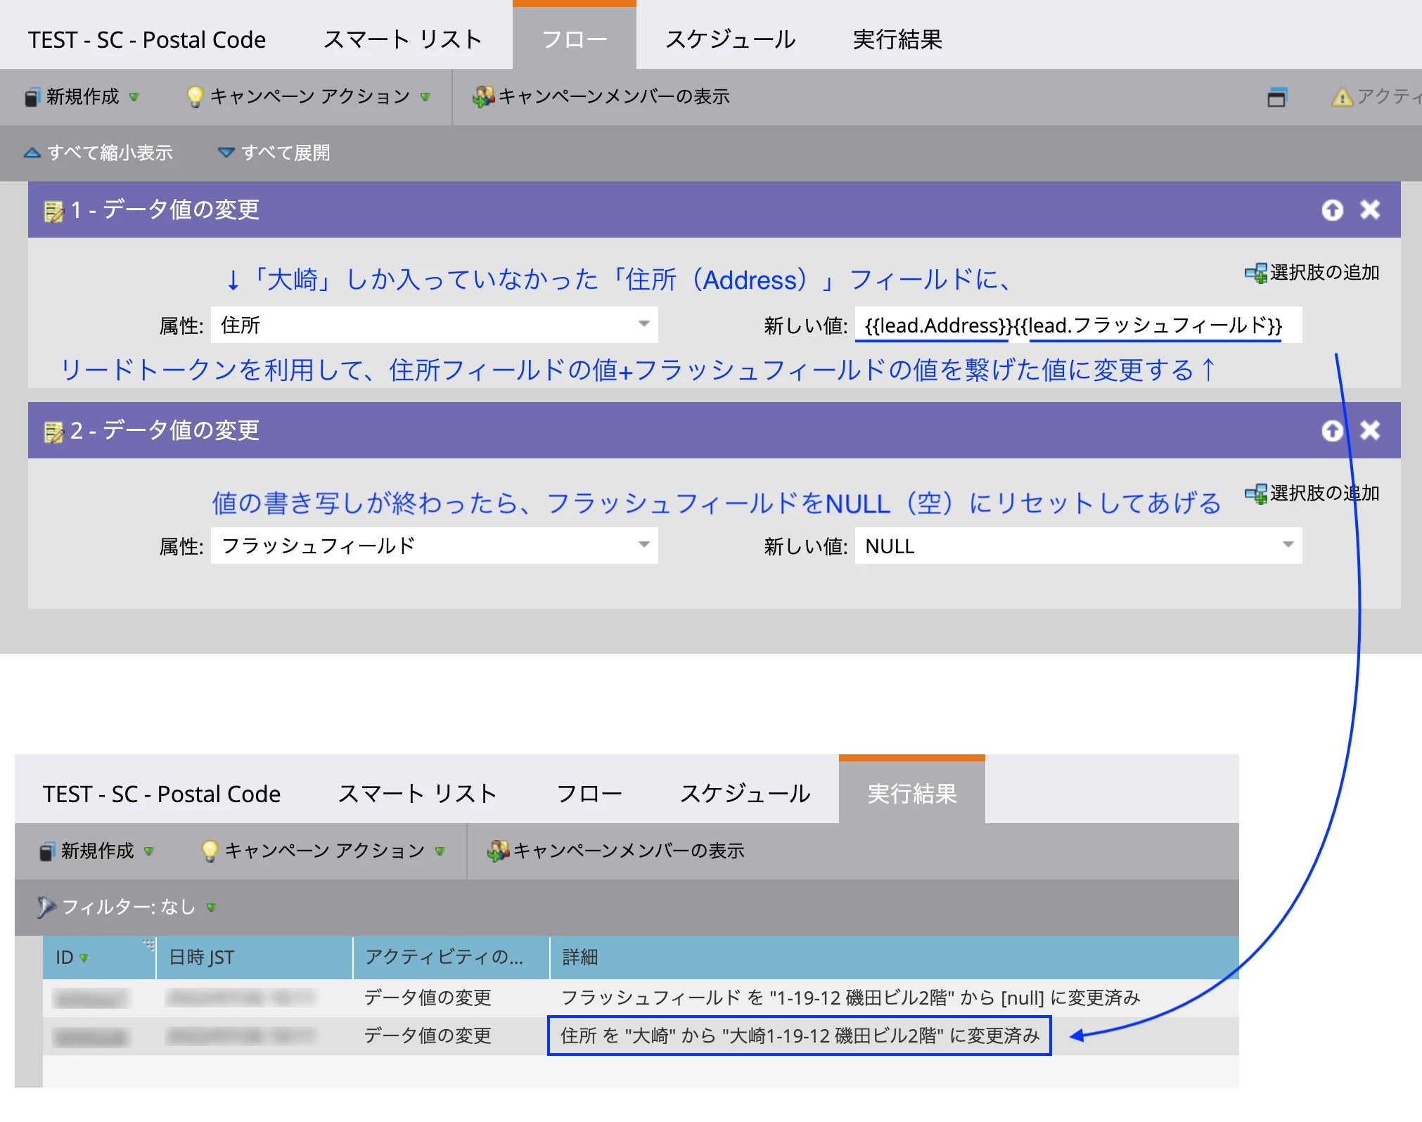Open 住所 attribute dropdown in step 1
The height and width of the screenshot is (1122, 1422).
pos(643,324)
